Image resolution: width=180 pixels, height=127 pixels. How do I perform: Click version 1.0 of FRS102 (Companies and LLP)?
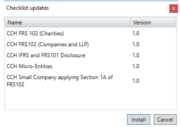coord(136,44)
